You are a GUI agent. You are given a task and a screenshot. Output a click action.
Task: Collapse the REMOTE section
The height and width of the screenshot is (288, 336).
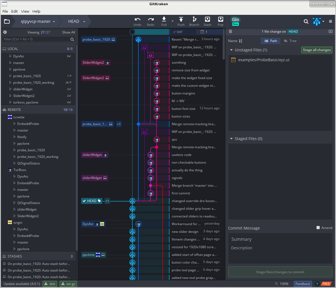[x=38, y=110]
